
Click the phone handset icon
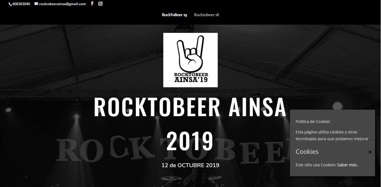[10, 4]
